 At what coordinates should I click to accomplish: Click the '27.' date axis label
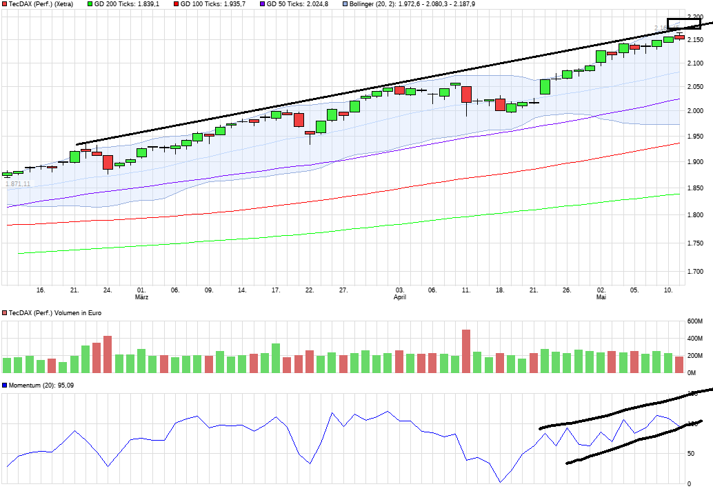pyautogui.click(x=343, y=290)
